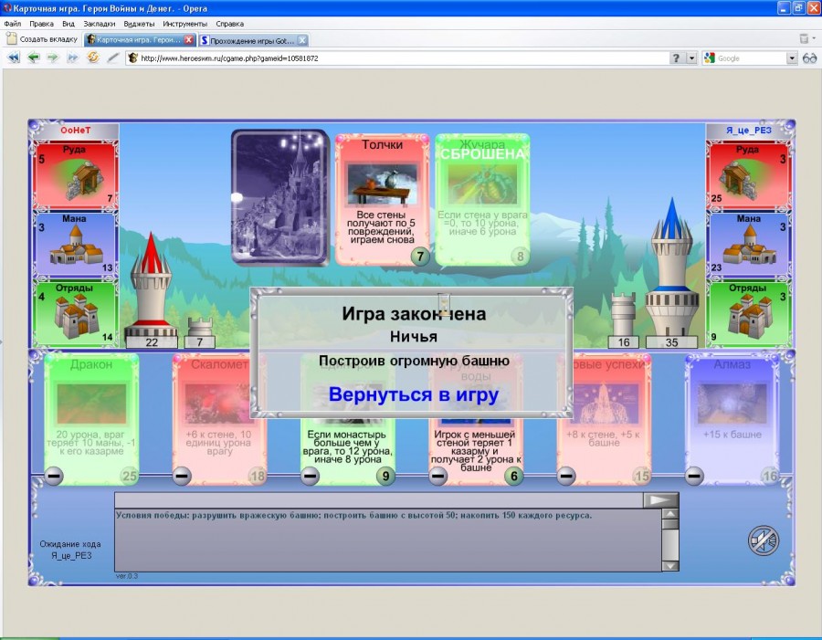
Task: Click Вернуться в игру link
Action: pyautogui.click(x=413, y=394)
